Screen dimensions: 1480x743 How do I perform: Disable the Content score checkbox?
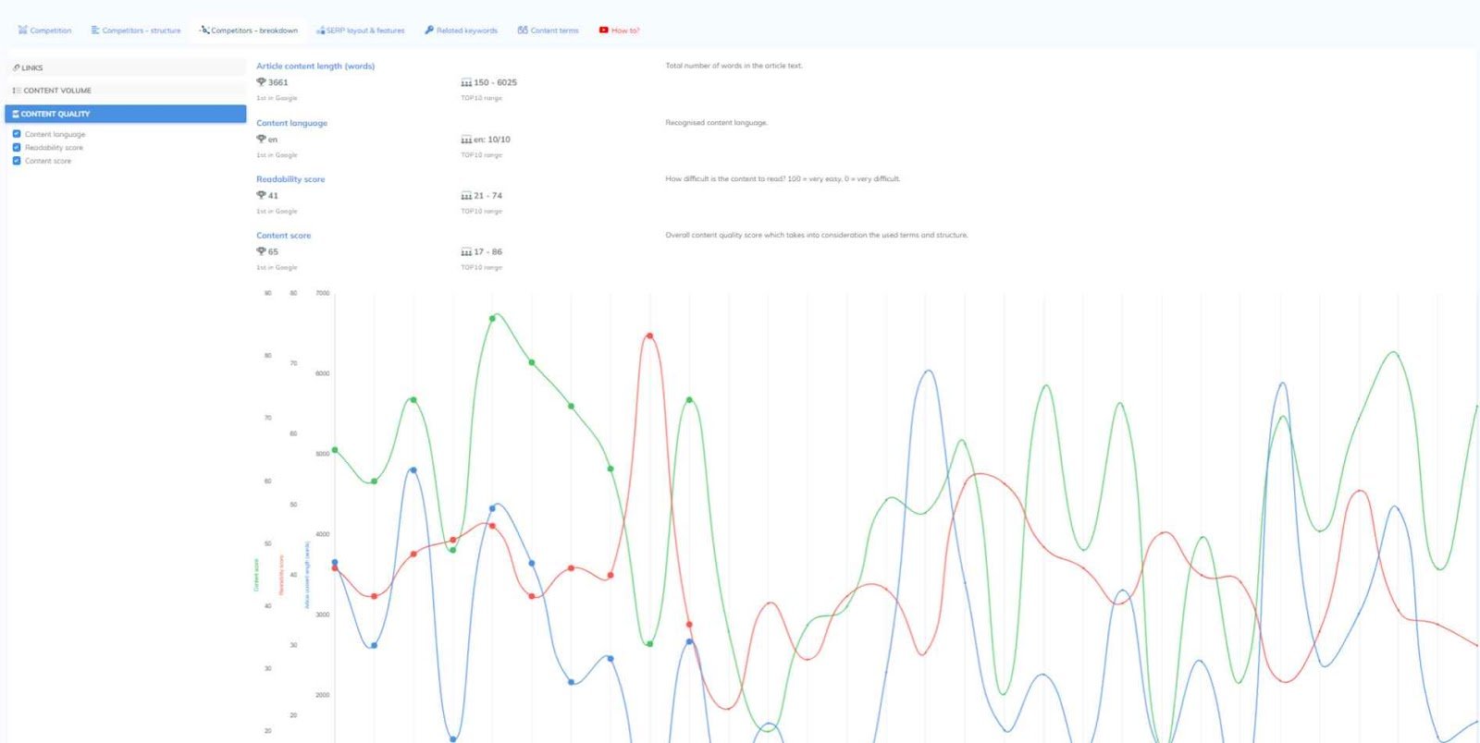coord(17,161)
